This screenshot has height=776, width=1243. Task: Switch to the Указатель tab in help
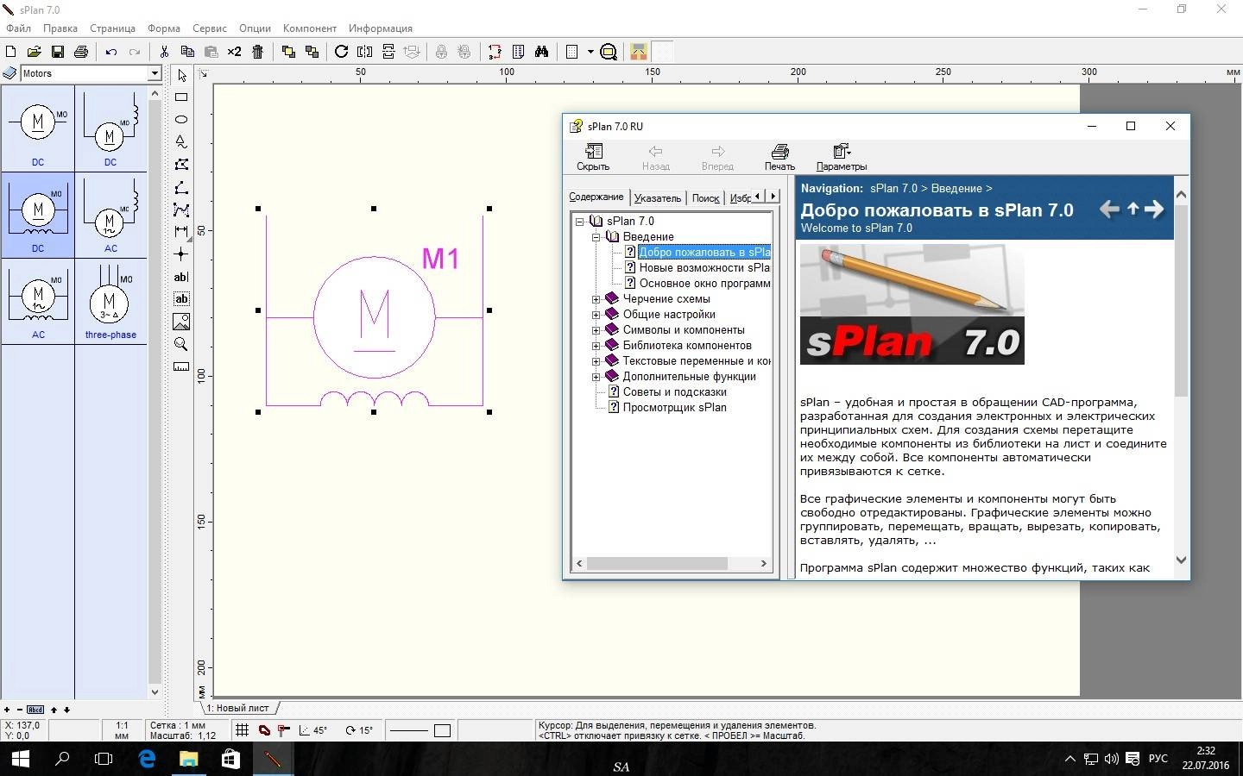[x=658, y=198]
